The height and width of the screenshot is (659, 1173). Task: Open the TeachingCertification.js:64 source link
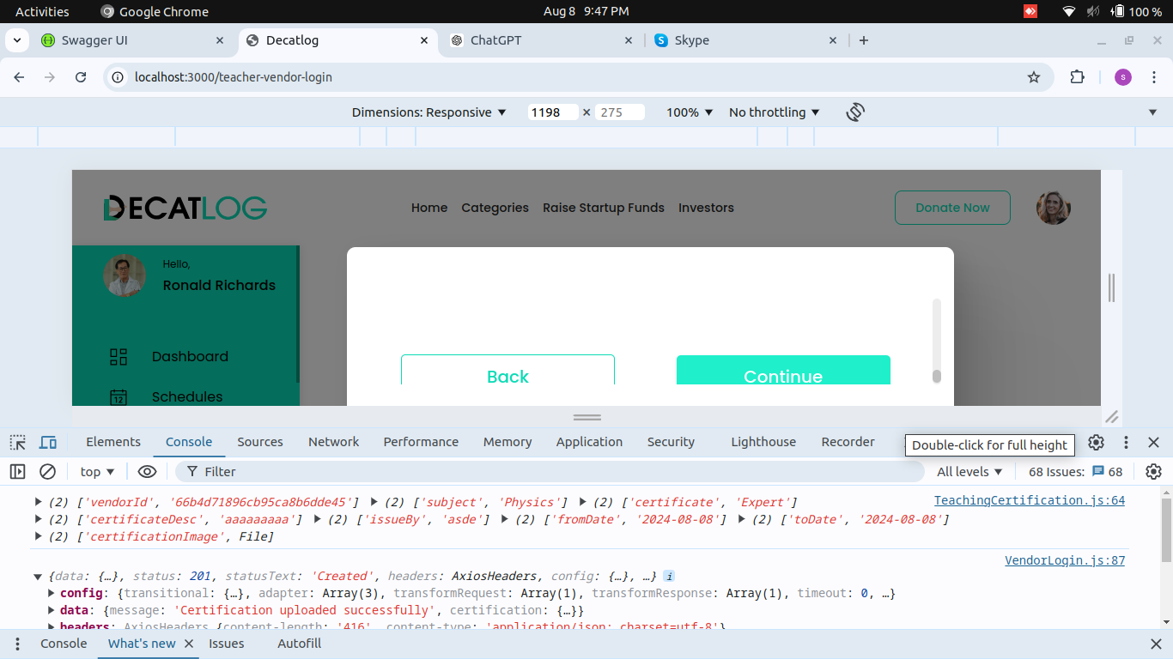tap(1029, 500)
